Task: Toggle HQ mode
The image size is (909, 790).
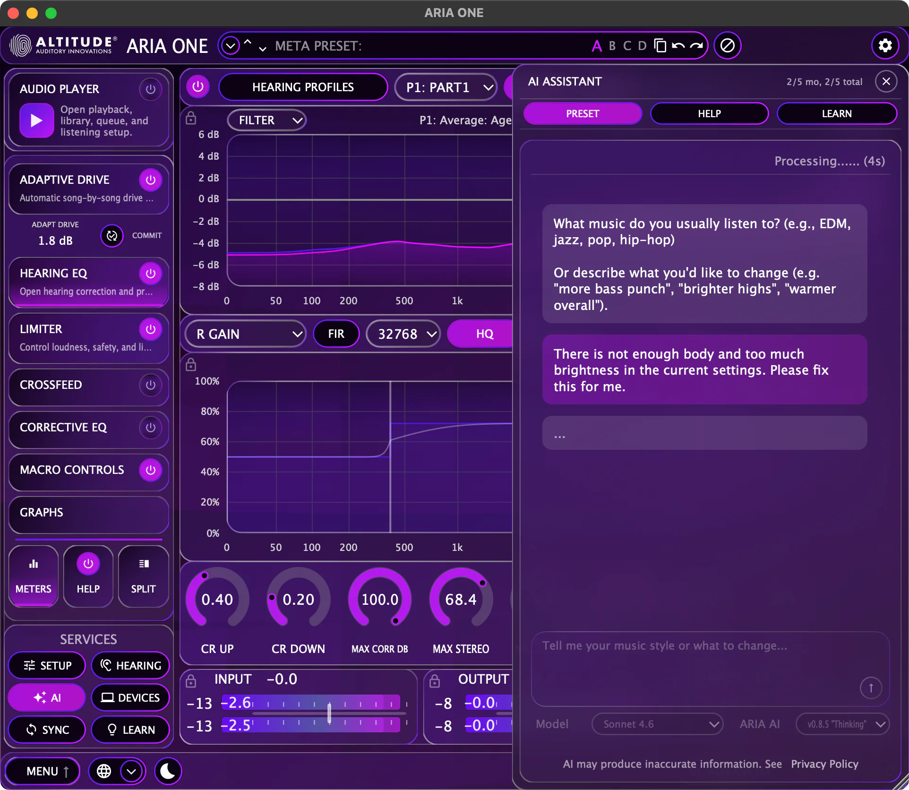Action: click(x=481, y=334)
